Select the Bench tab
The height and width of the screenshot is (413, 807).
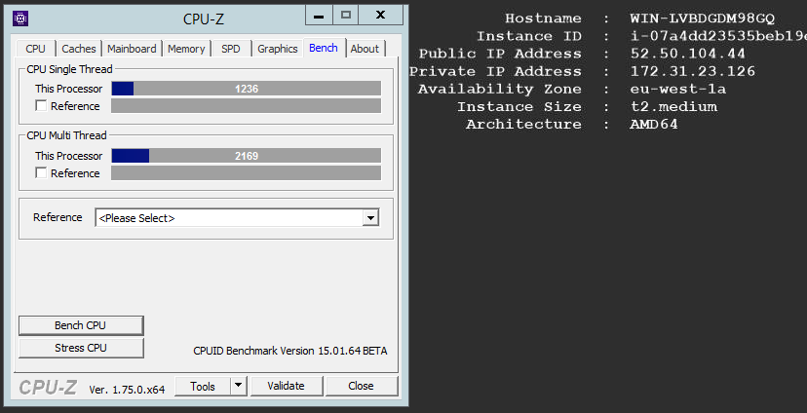coord(324,48)
